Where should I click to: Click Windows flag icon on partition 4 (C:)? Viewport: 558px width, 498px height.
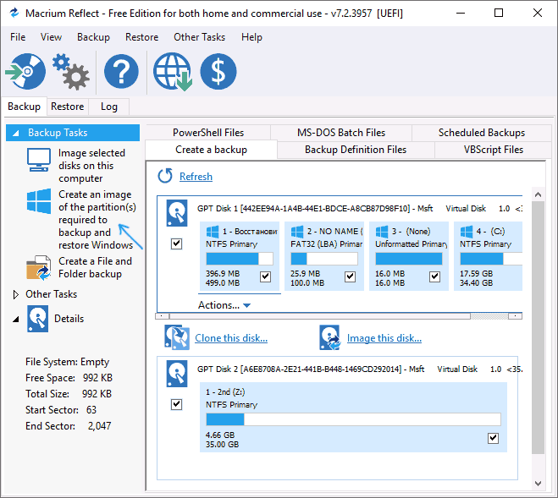coord(467,232)
